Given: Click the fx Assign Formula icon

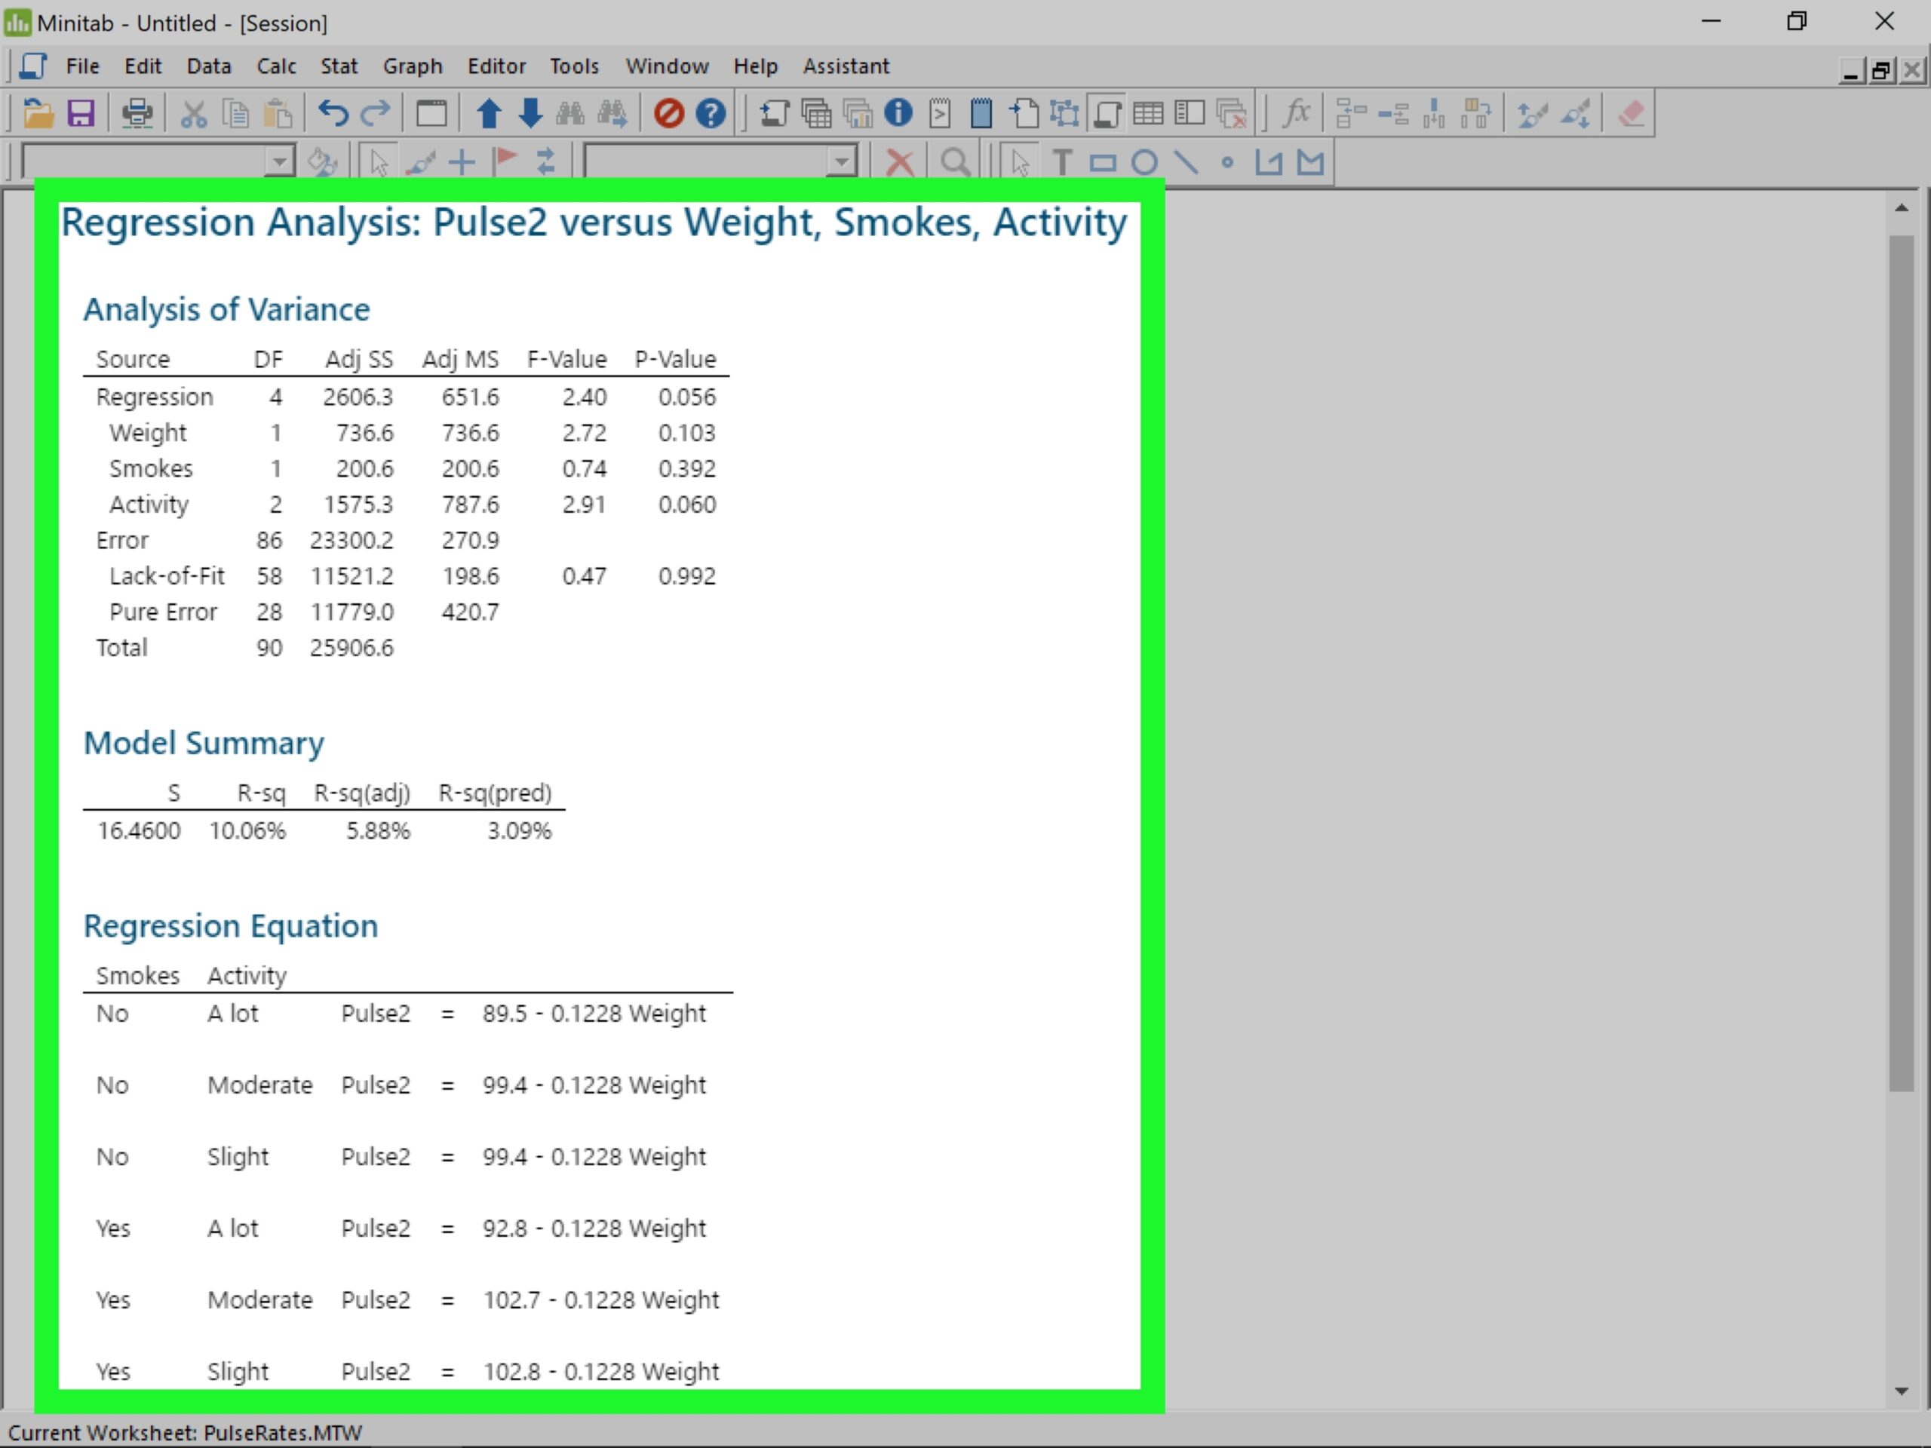Looking at the screenshot, I should coord(1297,113).
